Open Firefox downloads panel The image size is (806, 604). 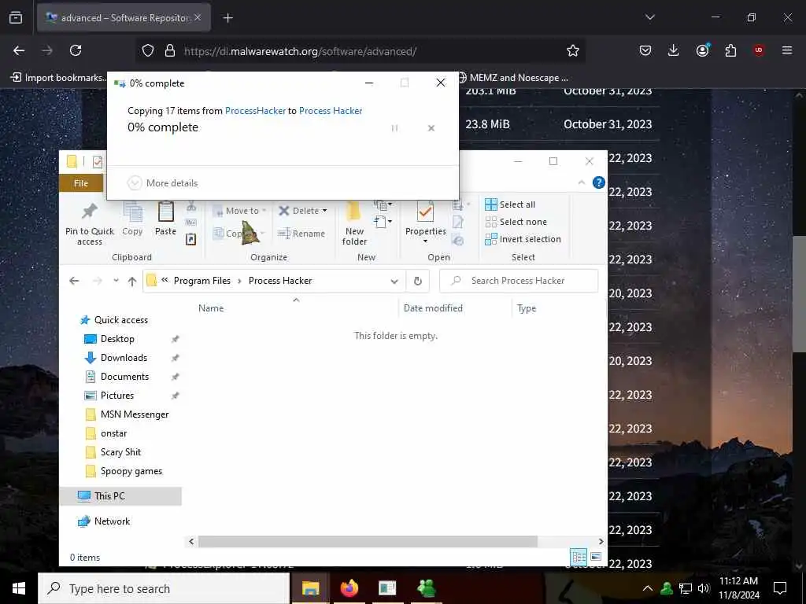point(674,50)
